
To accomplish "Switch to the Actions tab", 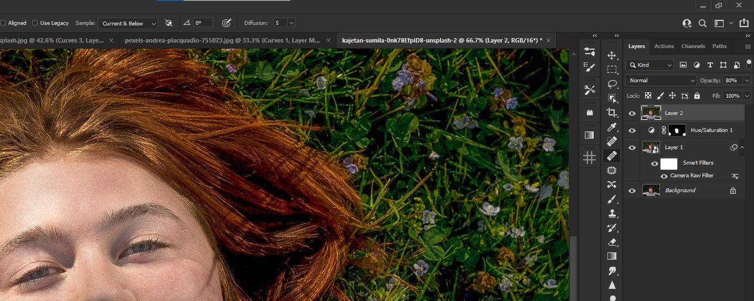I will pyautogui.click(x=664, y=46).
